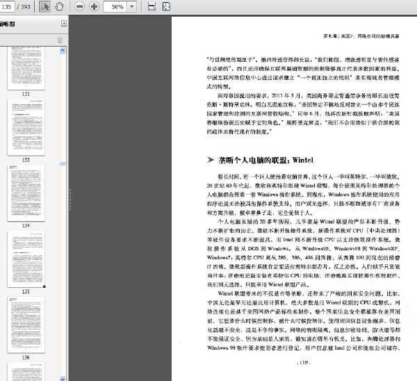
Task: Click the thumbnail label 133
Action: pos(26,160)
